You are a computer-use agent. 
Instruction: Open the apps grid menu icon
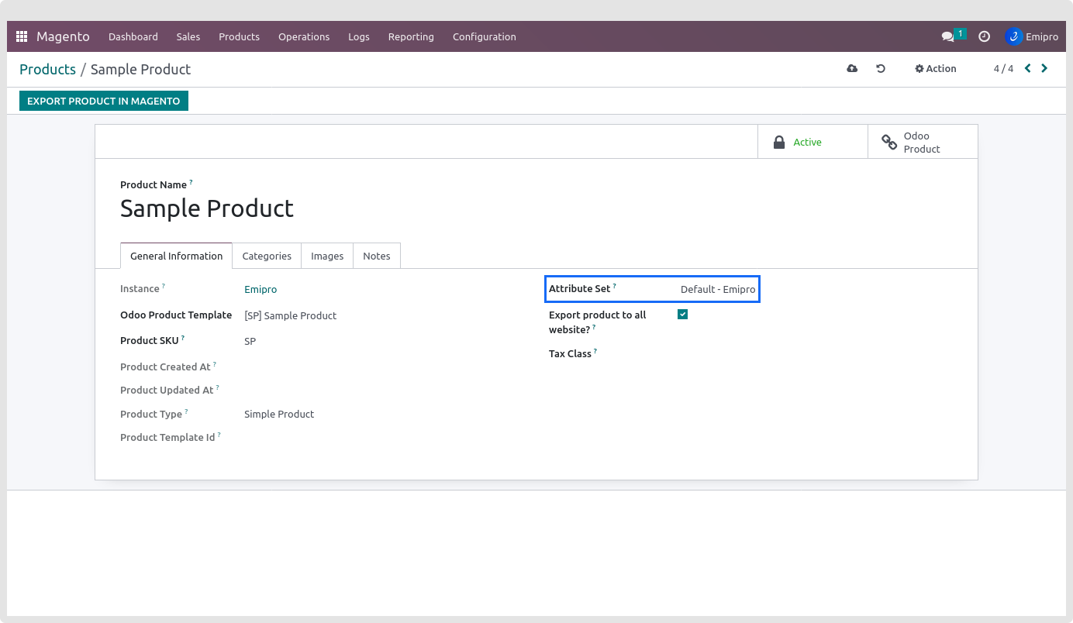coord(22,36)
